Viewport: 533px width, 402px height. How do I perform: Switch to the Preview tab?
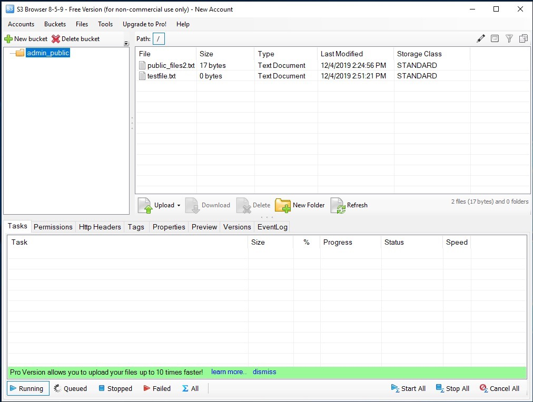[204, 227]
